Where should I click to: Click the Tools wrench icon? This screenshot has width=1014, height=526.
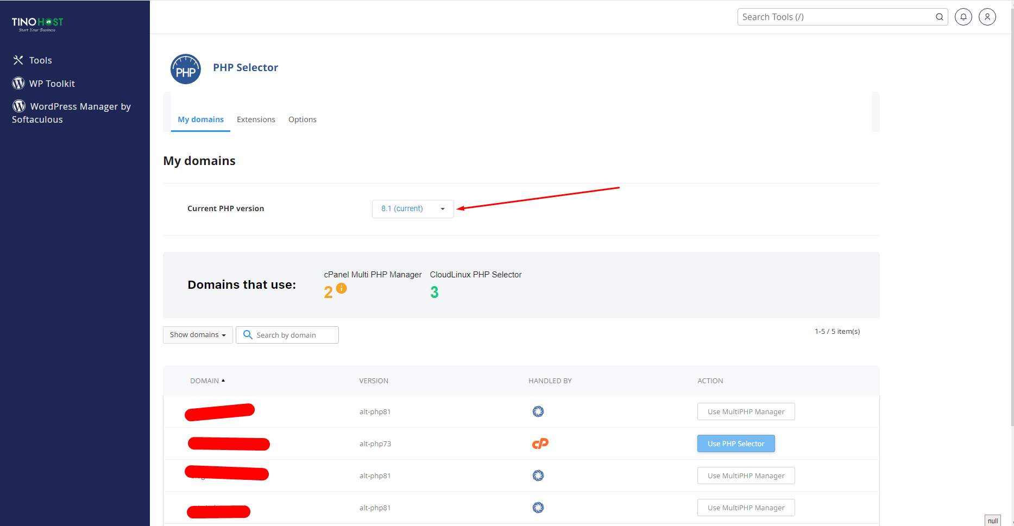18,60
